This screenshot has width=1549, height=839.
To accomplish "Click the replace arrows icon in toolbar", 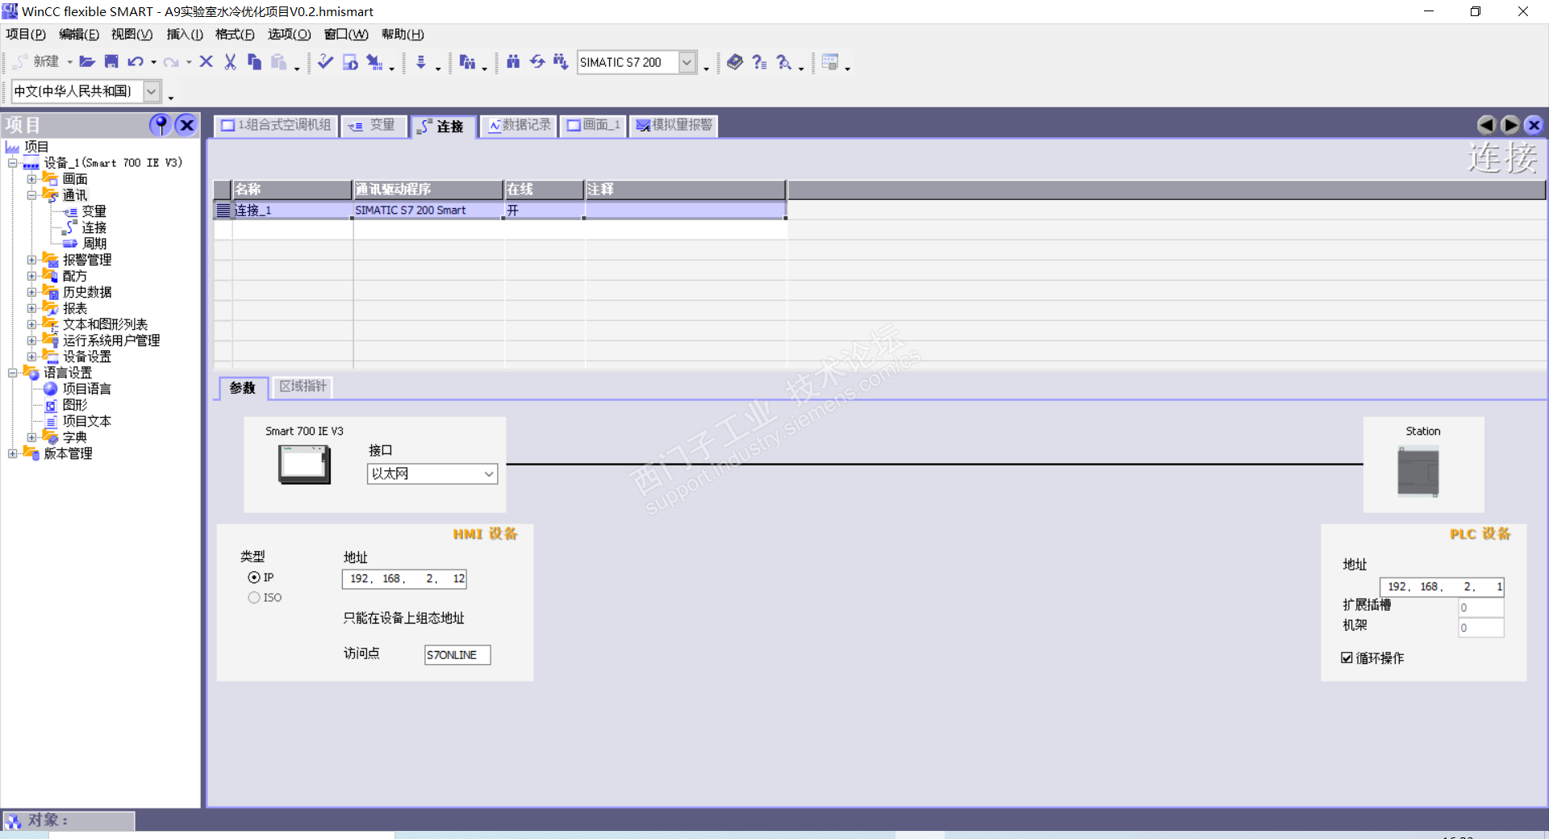I will click(x=537, y=62).
